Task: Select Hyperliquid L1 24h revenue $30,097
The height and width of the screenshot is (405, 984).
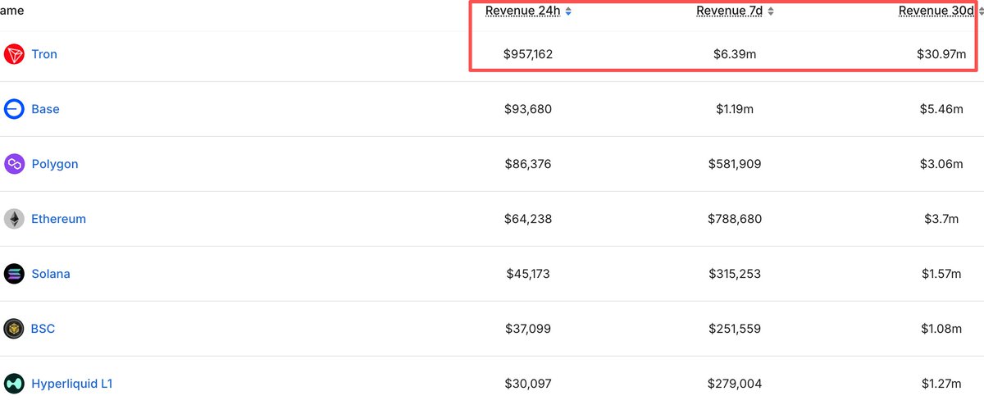Action: (528, 384)
